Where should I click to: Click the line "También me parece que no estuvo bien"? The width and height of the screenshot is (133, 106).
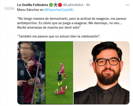(x=59, y=36)
